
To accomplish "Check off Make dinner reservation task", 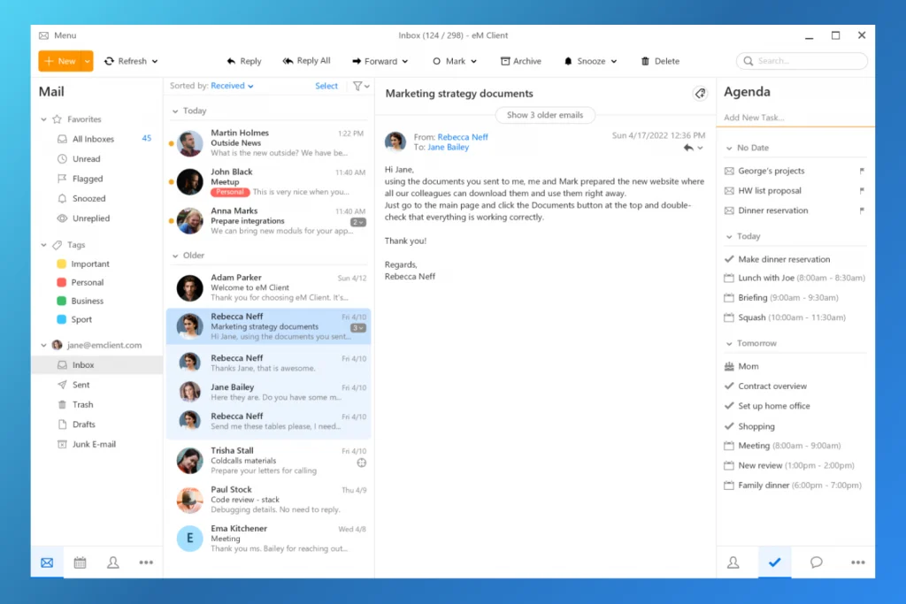I will pyautogui.click(x=729, y=259).
